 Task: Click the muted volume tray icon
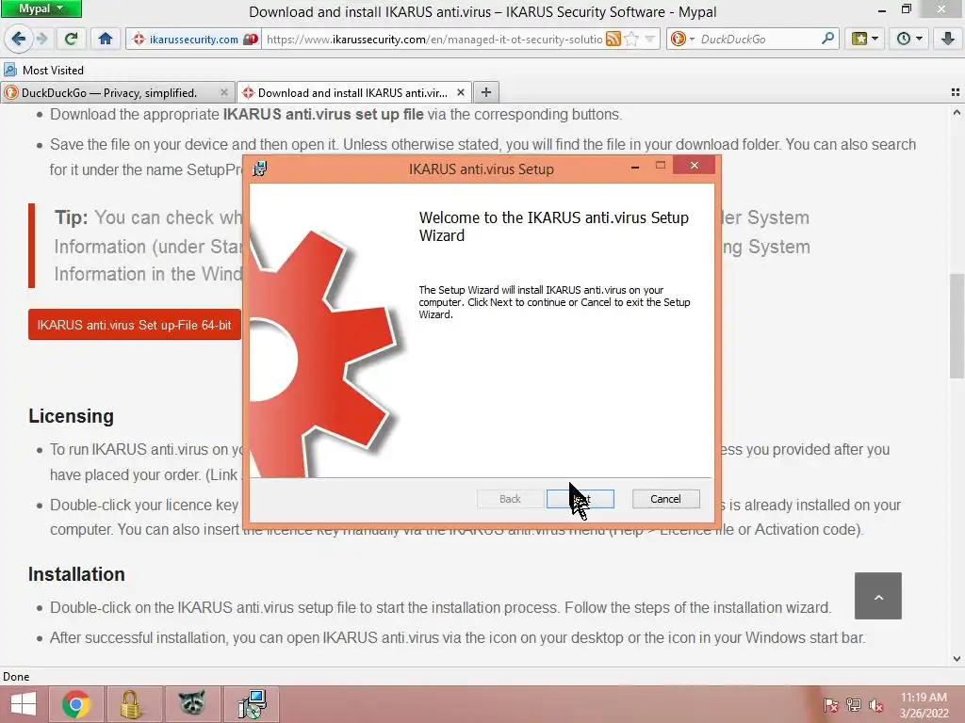tap(875, 705)
